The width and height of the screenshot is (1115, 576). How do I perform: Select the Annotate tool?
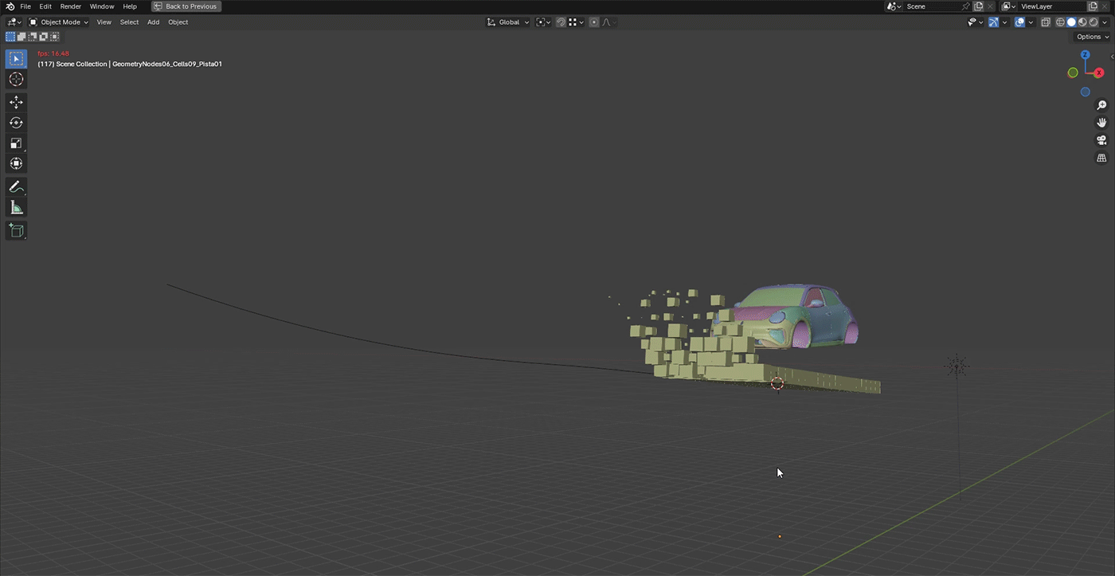16,187
